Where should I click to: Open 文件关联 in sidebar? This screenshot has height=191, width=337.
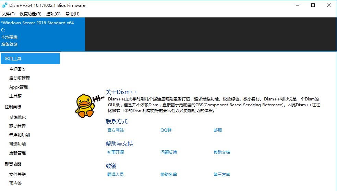click(x=17, y=175)
